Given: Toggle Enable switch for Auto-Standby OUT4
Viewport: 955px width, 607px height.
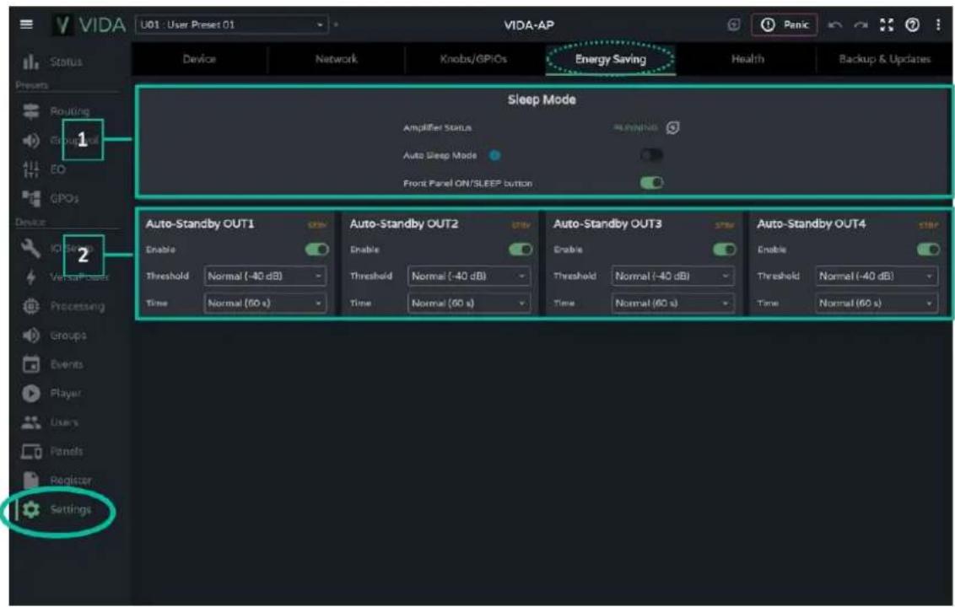Looking at the screenshot, I should click(928, 250).
